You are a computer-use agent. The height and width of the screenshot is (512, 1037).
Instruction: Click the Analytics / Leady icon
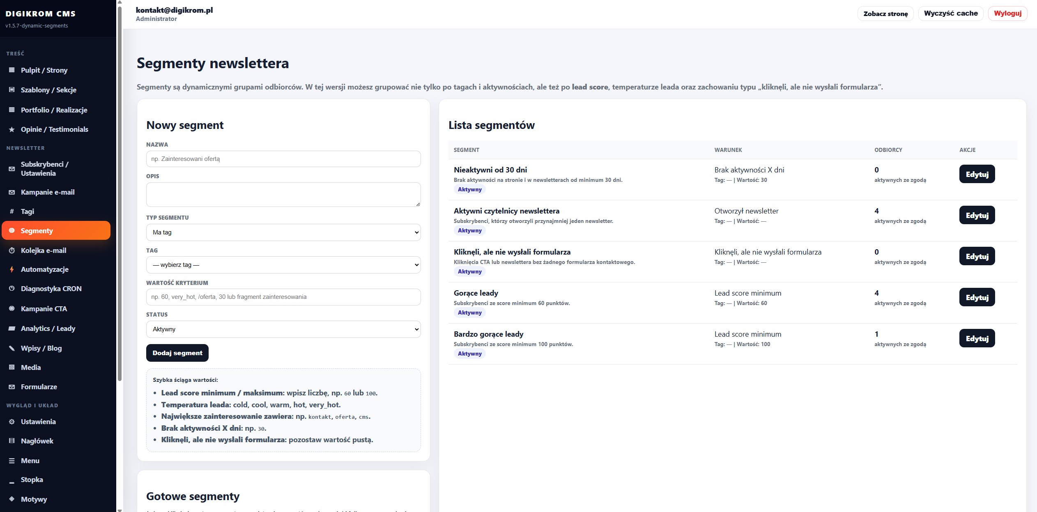(x=12, y=328)
